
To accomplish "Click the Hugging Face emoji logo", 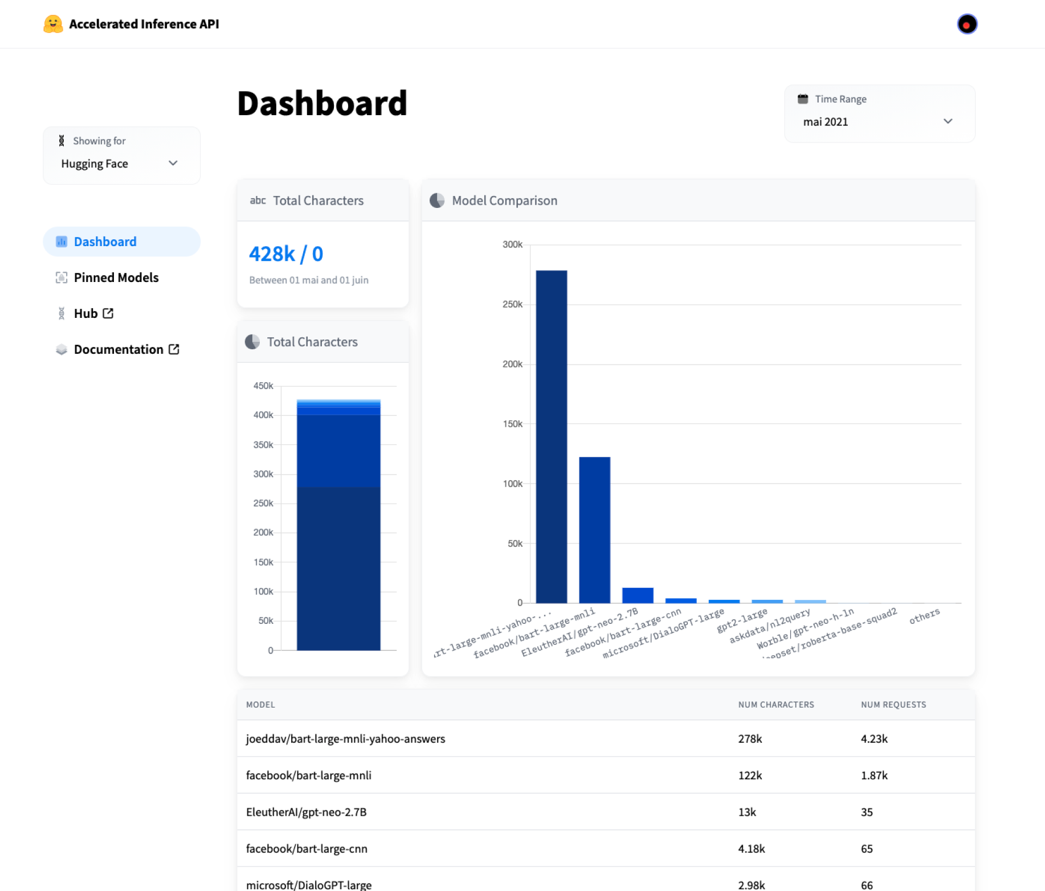I will coord(53,24).
